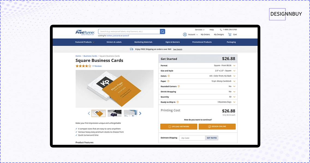This screenshot has height=163, width=310.
Task: Open the Promotional Products menu
Action: 202,42
